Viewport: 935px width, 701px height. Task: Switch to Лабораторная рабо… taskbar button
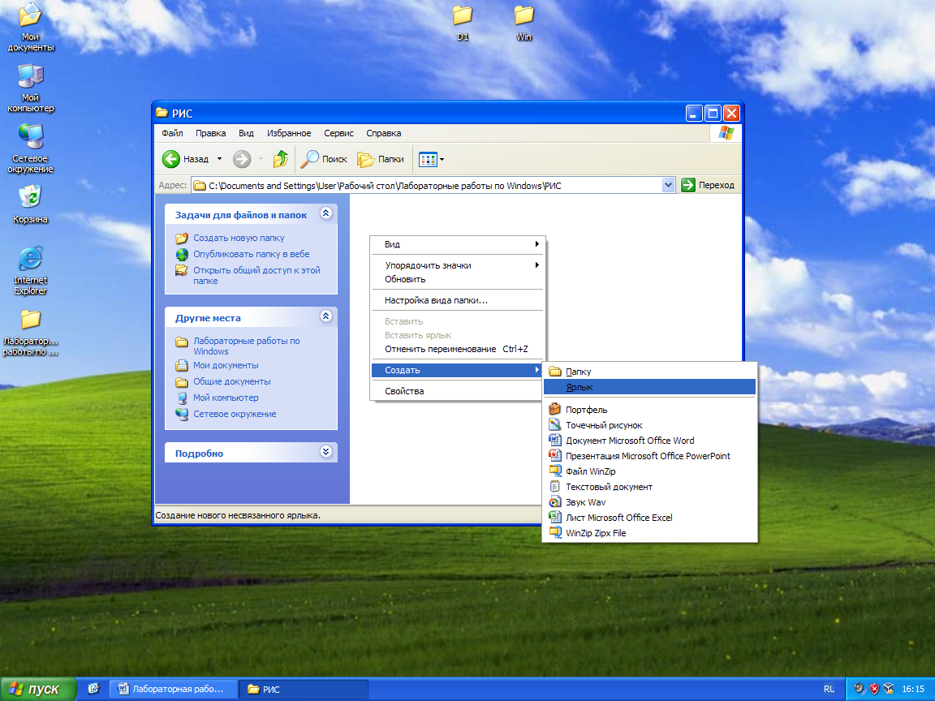pyautogui.click(x=173, y=689)
